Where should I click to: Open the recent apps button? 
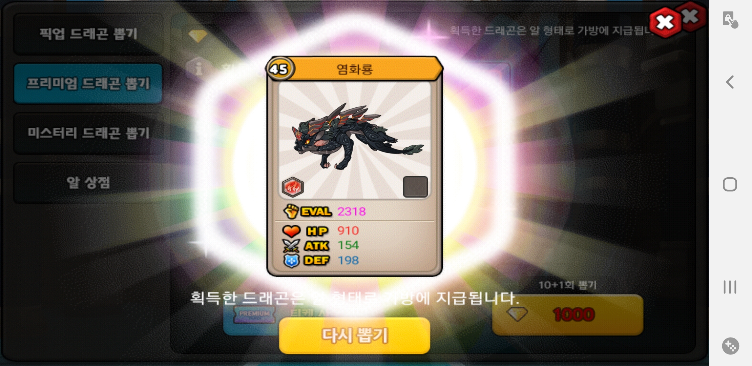pos(730,287)
